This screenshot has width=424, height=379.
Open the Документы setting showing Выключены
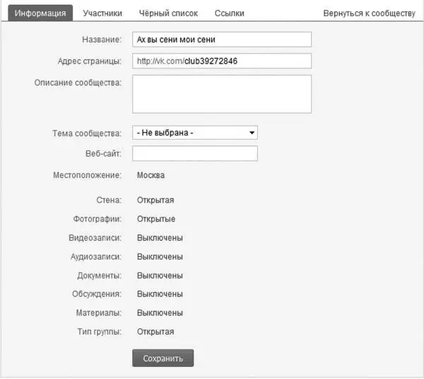point(160,275)
